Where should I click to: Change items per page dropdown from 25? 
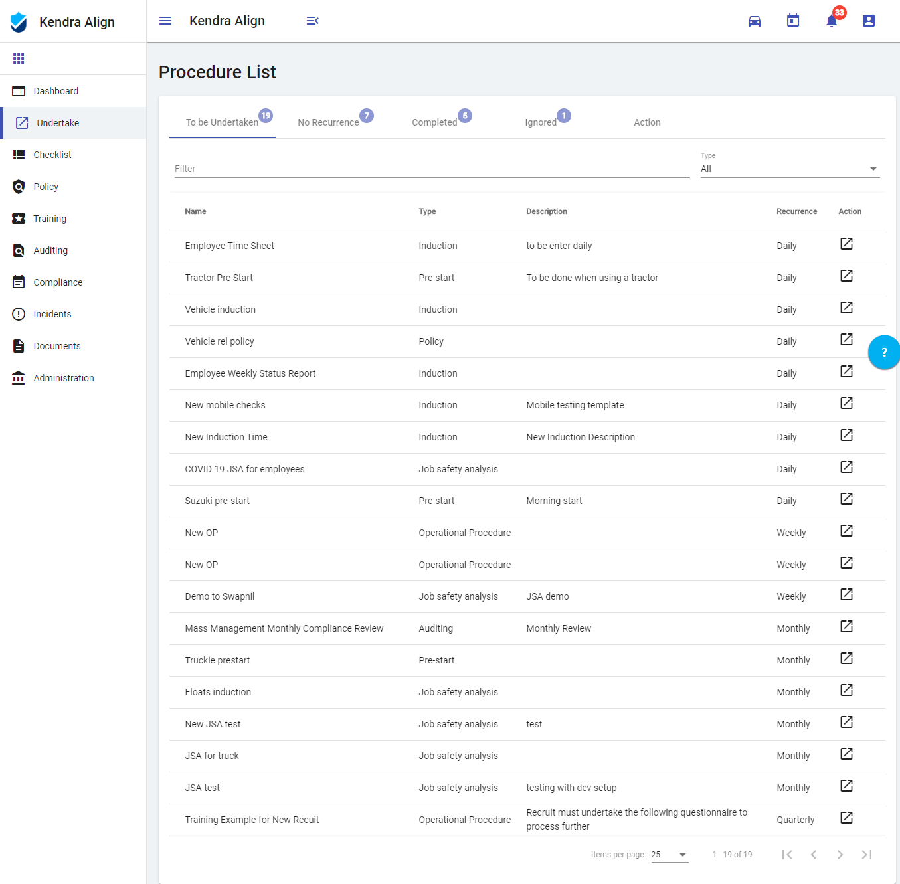670,855
